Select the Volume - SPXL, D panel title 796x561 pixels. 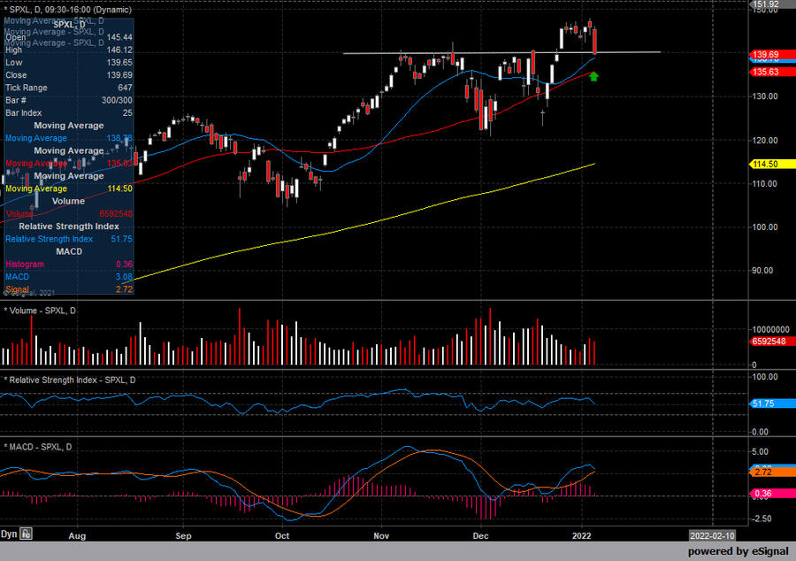tap(40, 311)
